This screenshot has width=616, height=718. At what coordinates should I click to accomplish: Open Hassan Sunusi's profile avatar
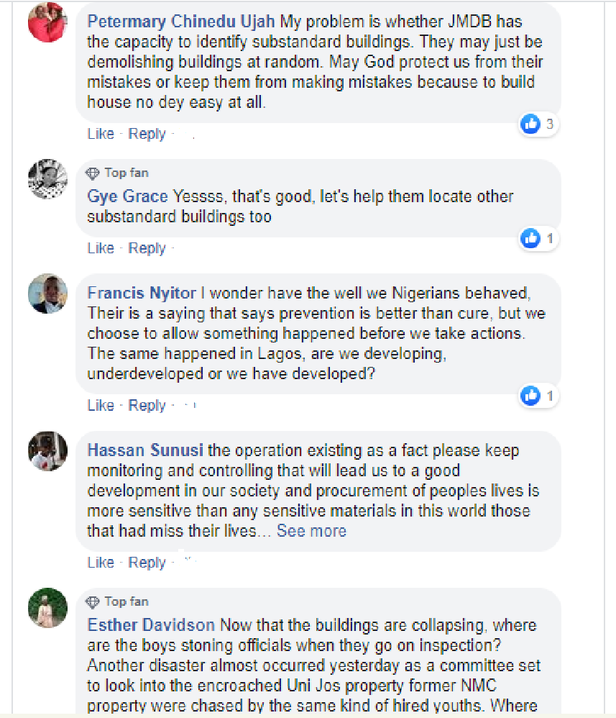[47, 451]
